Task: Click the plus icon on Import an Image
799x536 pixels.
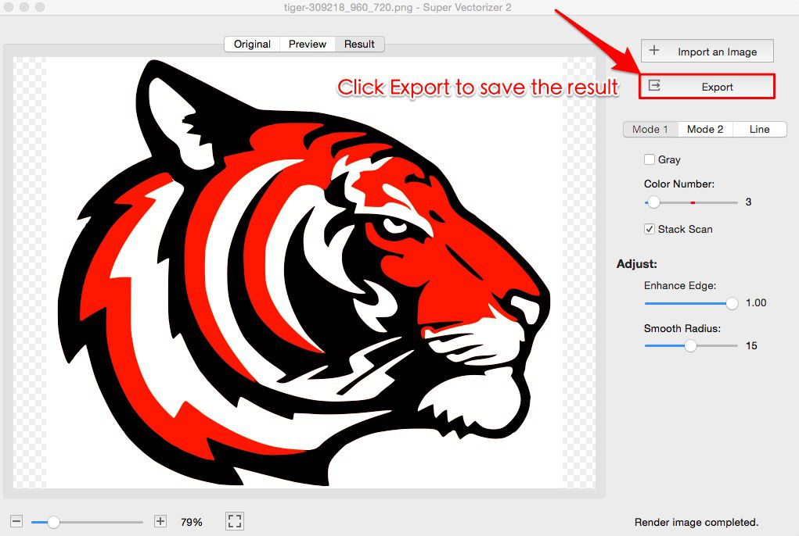Action: click(653, 51)
